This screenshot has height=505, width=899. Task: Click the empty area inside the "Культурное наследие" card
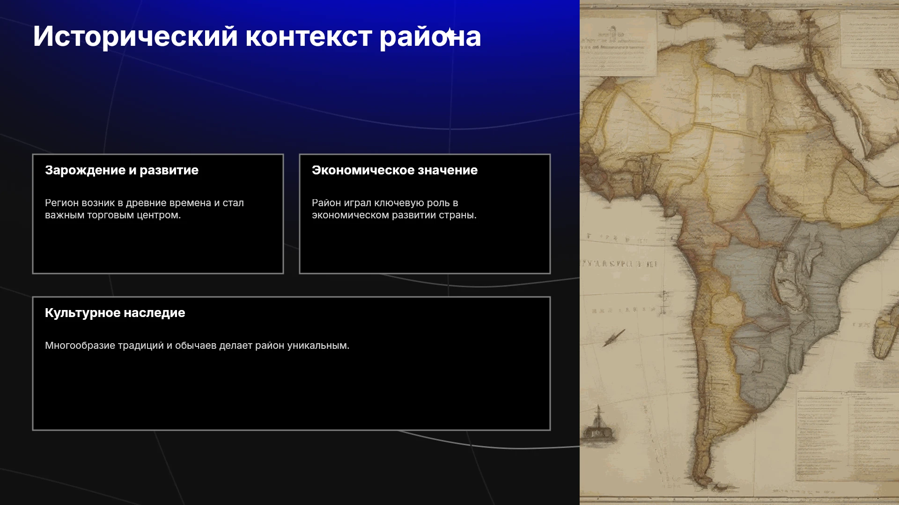(291, 390)
